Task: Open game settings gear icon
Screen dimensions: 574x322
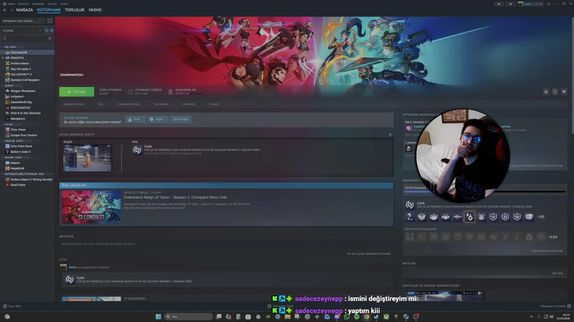Action: (546, 92)
